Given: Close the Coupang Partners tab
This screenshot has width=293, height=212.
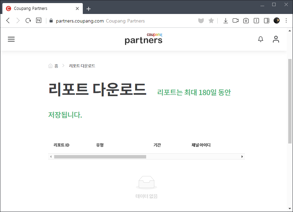Looking at the screenshot, I should pos(77,9).
